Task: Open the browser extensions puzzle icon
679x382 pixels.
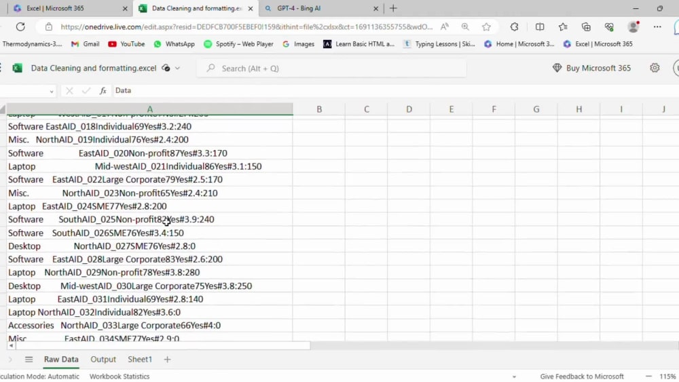Action: (514, 27)
